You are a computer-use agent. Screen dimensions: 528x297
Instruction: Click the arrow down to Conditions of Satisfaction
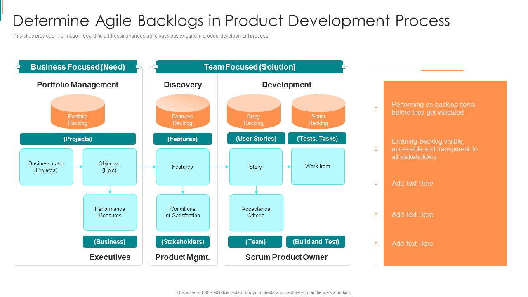(183, 190)
